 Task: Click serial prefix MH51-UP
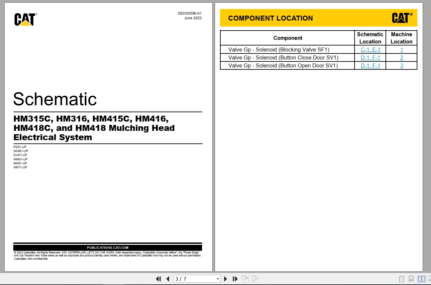click(x=20, y=163)
